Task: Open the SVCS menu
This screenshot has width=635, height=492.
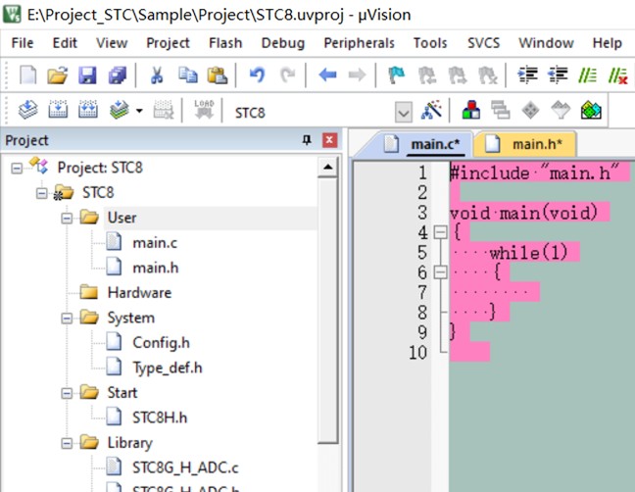Action: [483, 42]
